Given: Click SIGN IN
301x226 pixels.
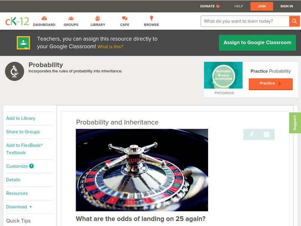Looking at the screenshot, I should click(287, 6).
